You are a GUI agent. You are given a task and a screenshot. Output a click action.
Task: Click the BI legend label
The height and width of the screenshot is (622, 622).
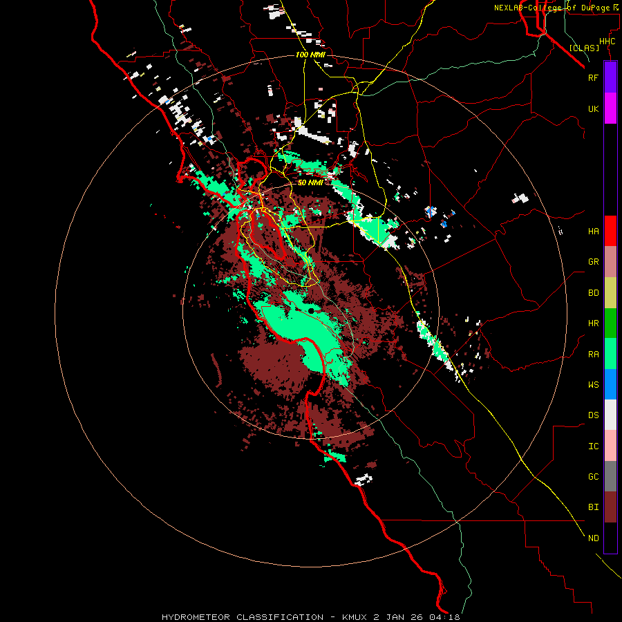point(593,507)
